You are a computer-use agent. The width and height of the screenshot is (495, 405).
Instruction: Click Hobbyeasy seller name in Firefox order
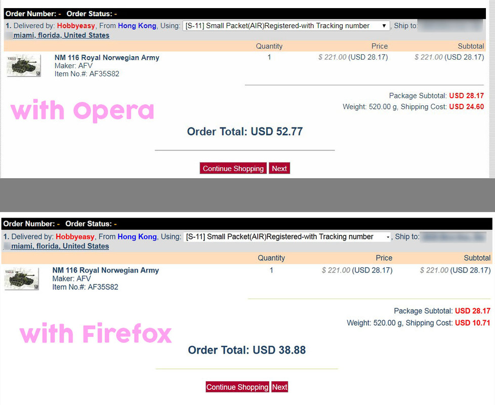[x=75, y=237]
